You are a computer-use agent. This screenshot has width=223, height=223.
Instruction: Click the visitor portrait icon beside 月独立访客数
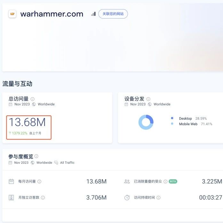coord(12,197)
